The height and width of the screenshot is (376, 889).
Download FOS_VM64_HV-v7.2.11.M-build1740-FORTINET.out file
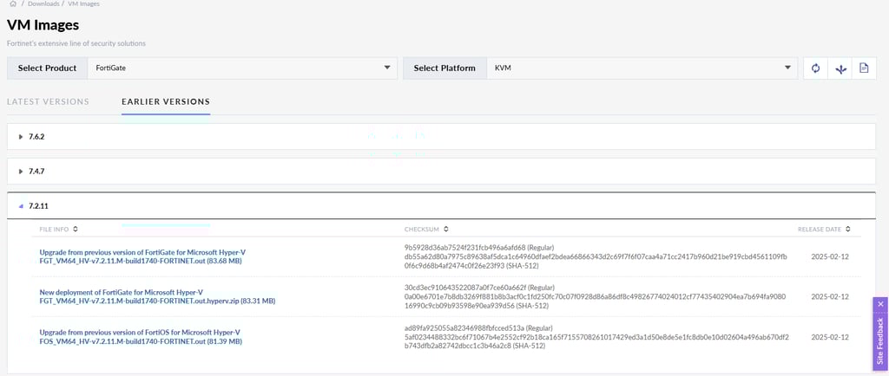click(x=141, y=341)
